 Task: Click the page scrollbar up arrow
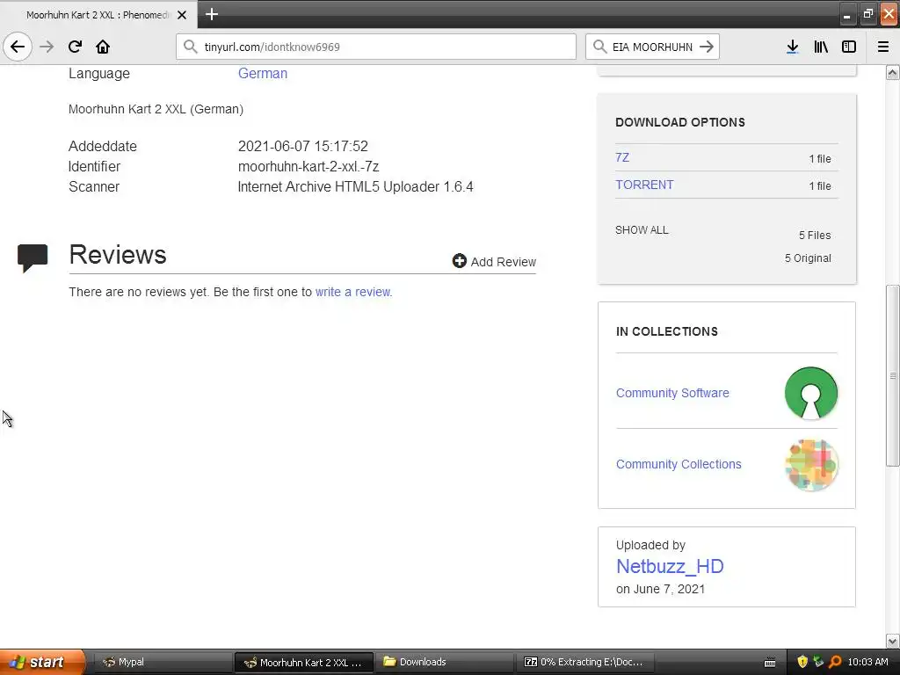point(892,72)
